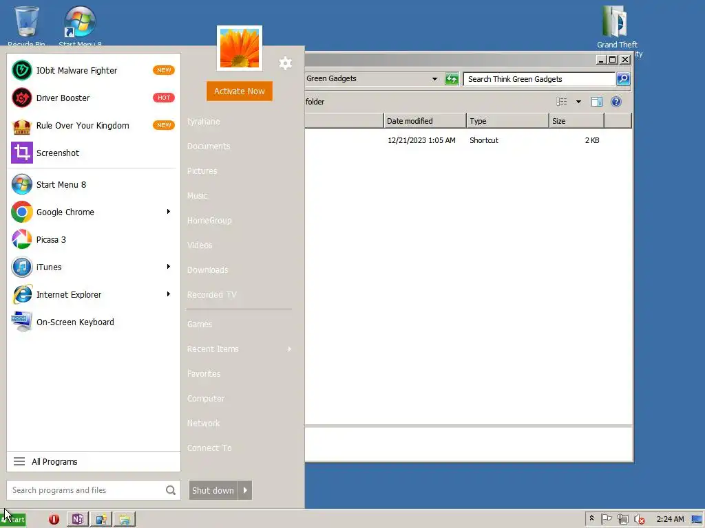The height and width of the screenshot is (528, 705).
Task: Open IObit Malware Fighter from start menu
Action: [x=94, y=71]
